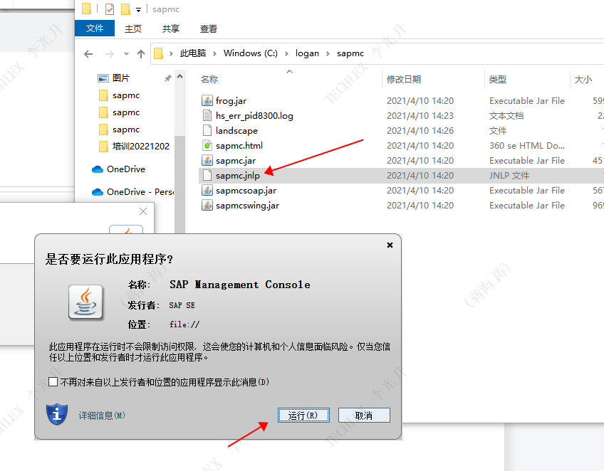Screen dimensions: 604x471
Task: Click the Run (运行) button in Java dialog
Action: pos(303,416)
